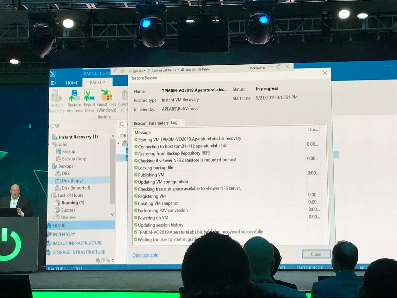Select the Backups tree node
Image resolution: width=397 pixels, height=298 pixels.
tap(65, 166)
